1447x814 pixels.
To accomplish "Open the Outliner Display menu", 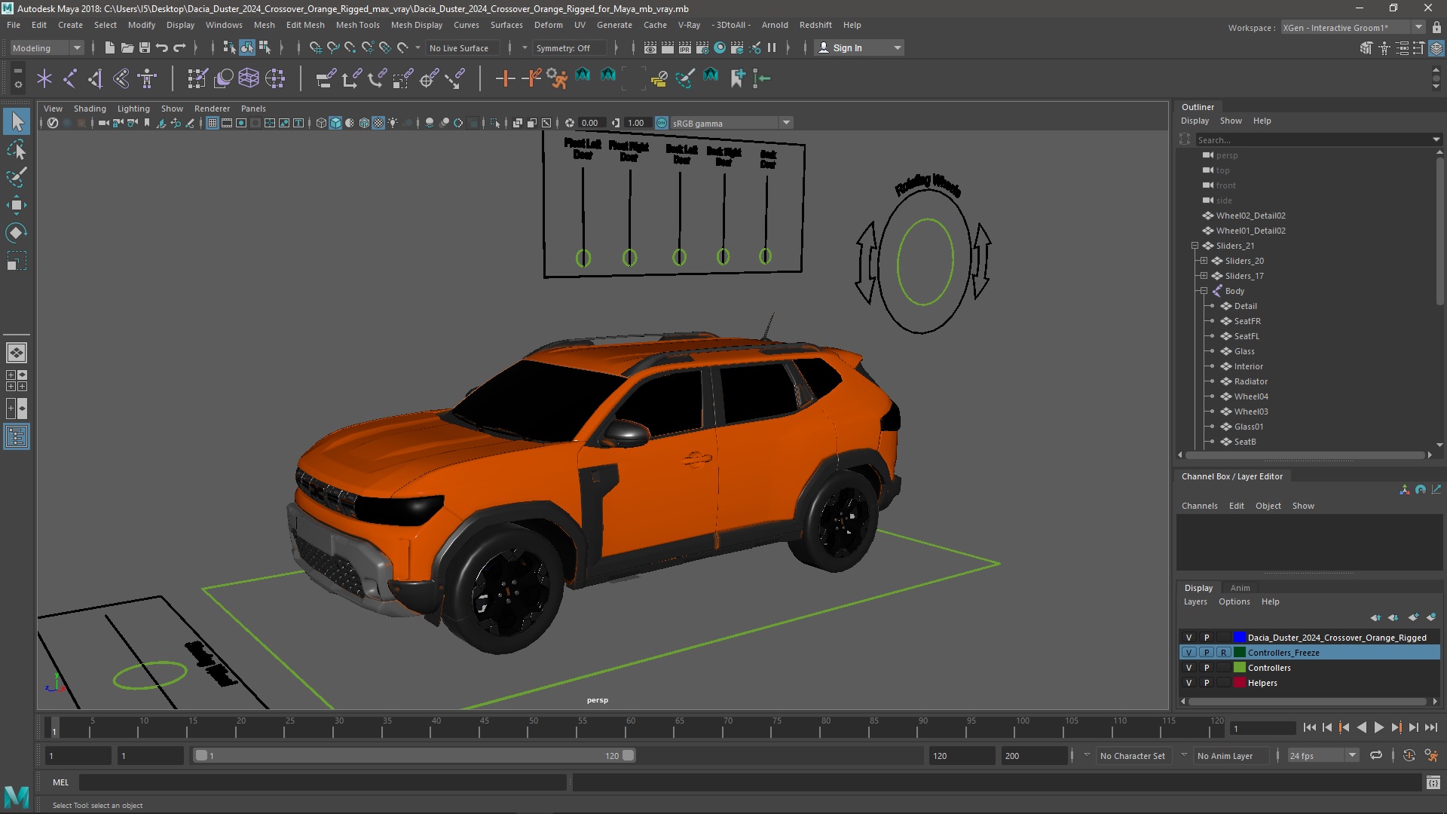I will click(1195, 121).
